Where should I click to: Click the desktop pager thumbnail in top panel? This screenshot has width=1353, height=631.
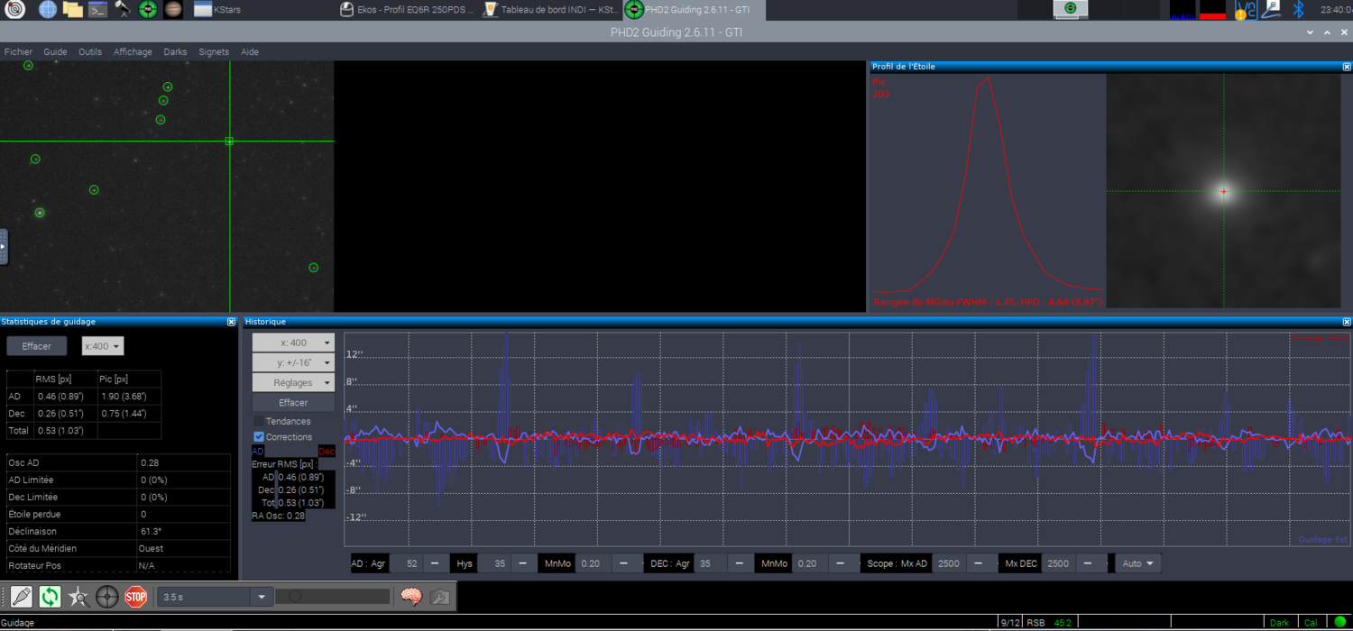click(1071, 9)
